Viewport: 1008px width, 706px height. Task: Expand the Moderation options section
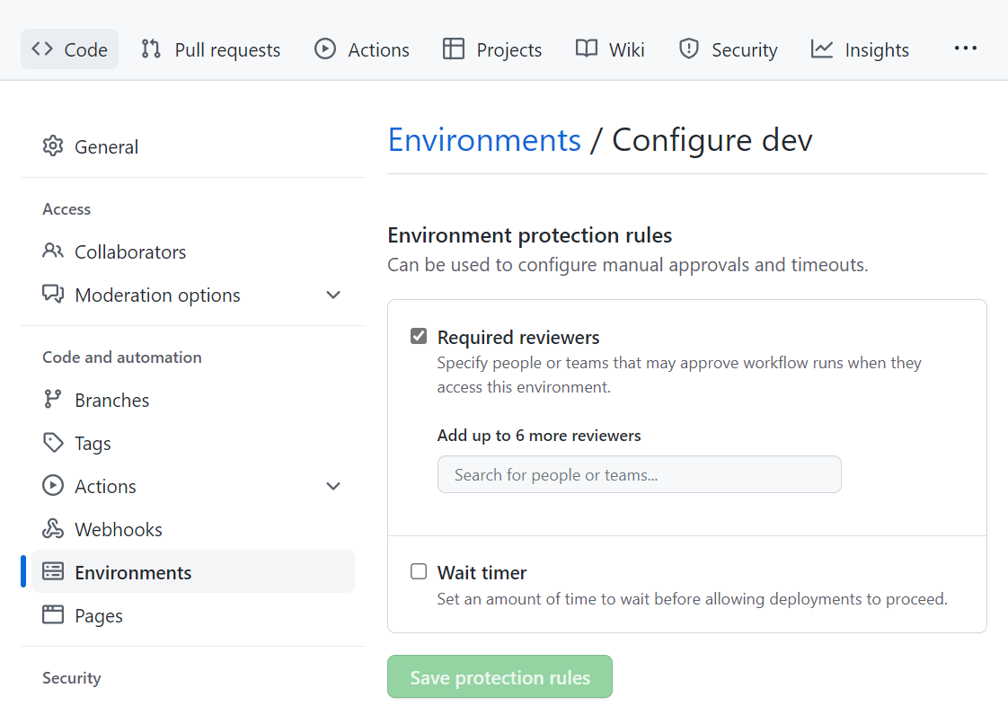click(333, 295)
